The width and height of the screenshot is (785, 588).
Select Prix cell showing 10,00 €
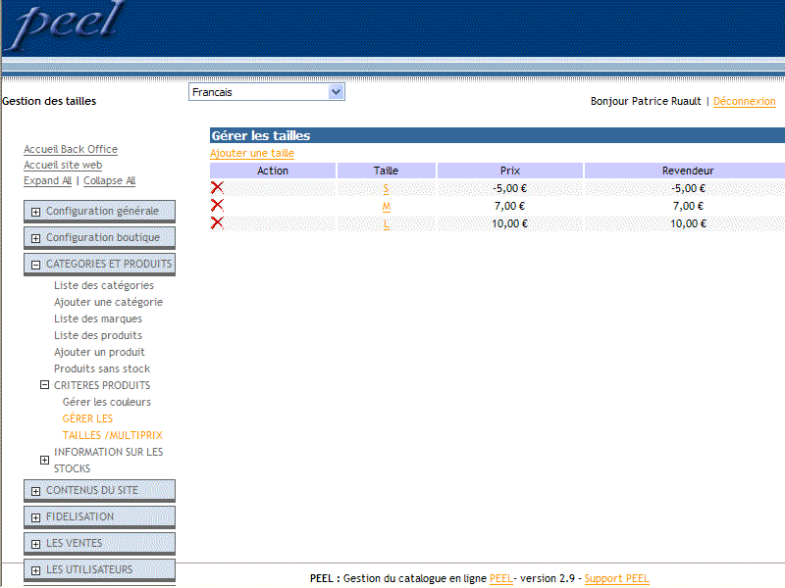coord(509,223)
